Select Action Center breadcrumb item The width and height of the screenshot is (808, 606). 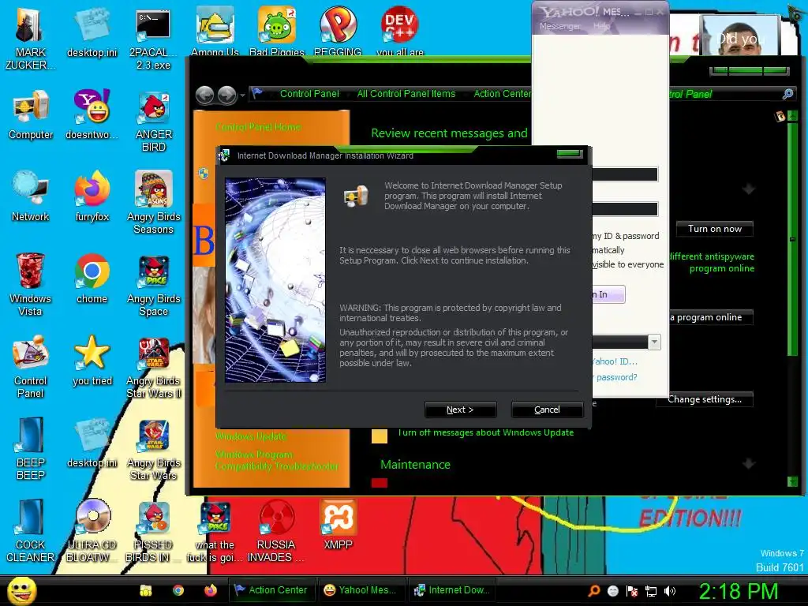(502, 94)
